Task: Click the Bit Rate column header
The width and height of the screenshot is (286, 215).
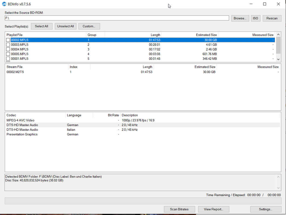Action: click(106, 115)
